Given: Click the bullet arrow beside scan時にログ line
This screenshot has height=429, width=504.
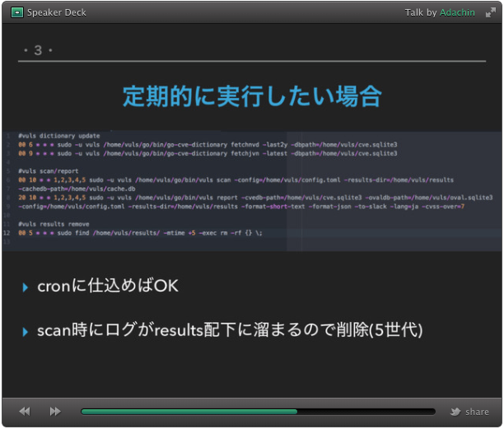Looking at the screenshot, I should point(26,331).
